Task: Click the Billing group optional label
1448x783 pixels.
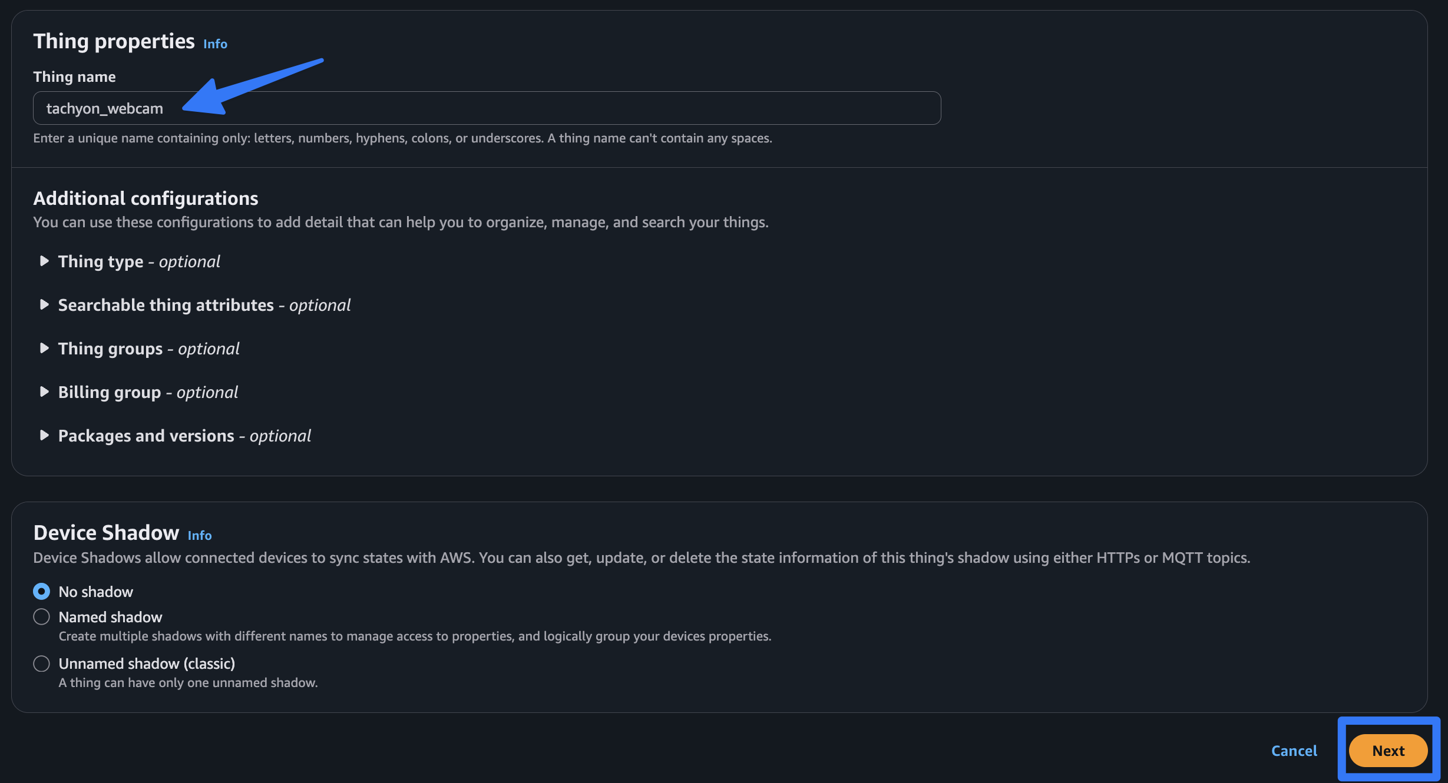Action: pos(148,392)
